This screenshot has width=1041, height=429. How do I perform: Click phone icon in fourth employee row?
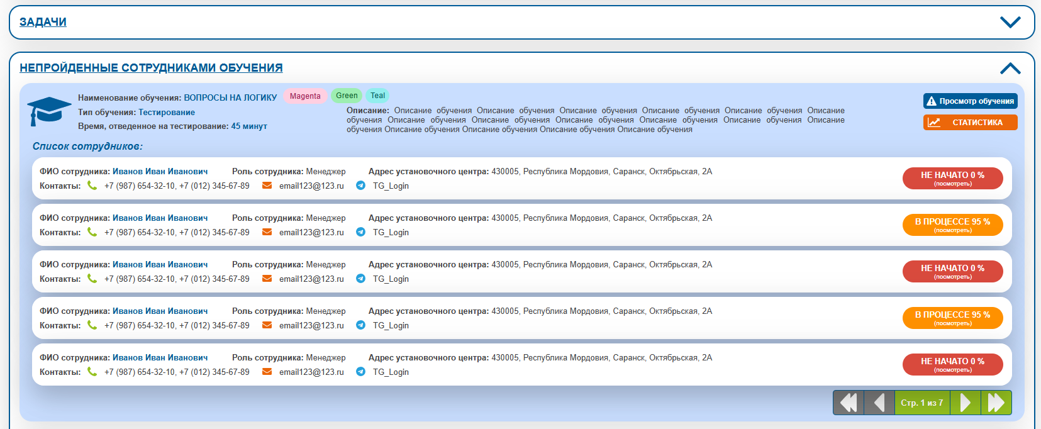coord(92,325)
